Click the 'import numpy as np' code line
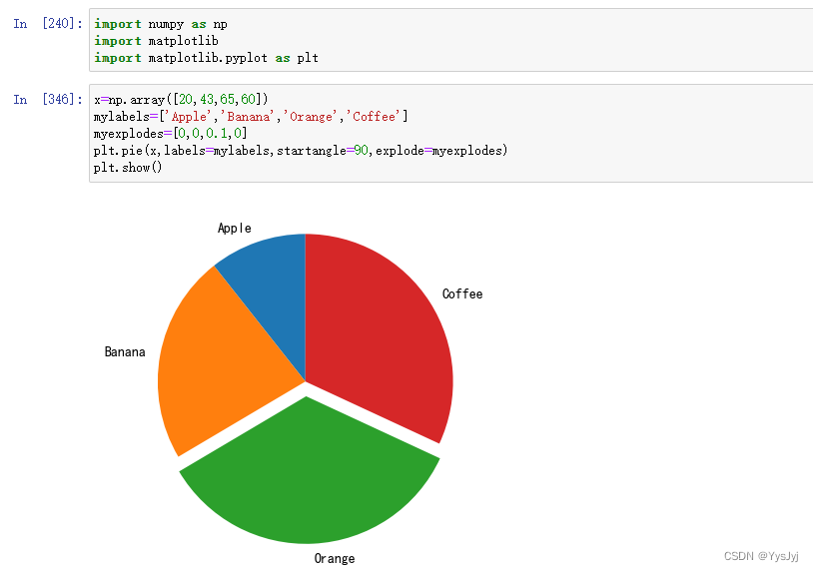The width and height of the screenshot is (813, 572). tap(161, 24)
